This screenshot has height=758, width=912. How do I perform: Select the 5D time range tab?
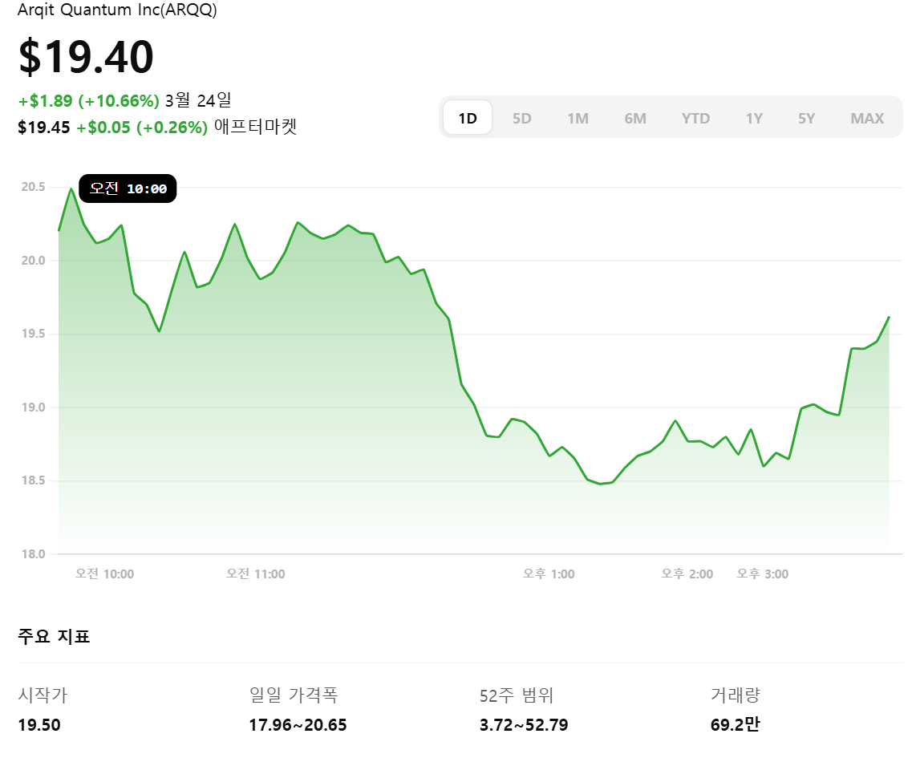pyautogui.click(x=521, y=117)
